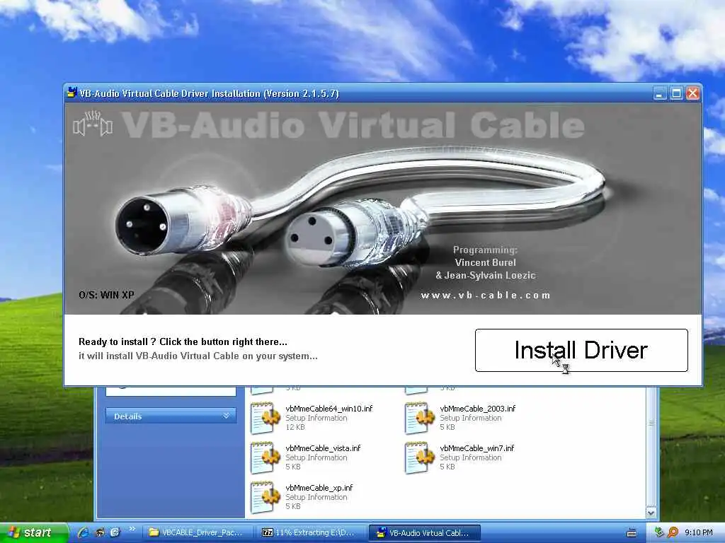Launch Internet Explorer from Quick Launch
The height and width of the screenshot is (543, 725).
pyautogui.click(x=84, y=532)
